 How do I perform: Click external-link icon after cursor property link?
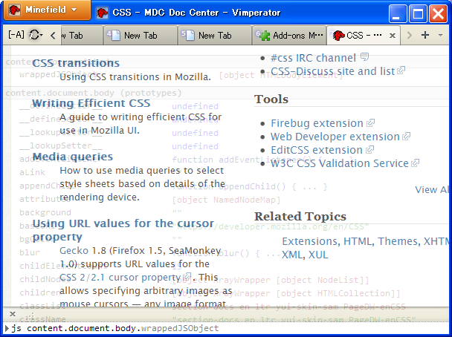(187, 277)
